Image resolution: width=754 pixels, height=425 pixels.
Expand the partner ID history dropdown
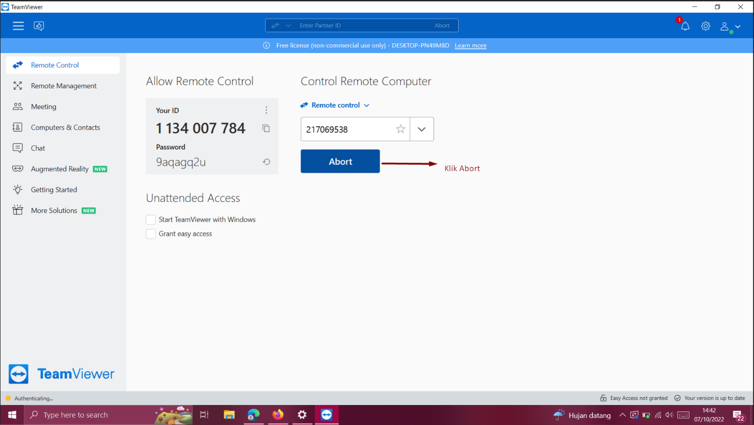click(421, 129)
